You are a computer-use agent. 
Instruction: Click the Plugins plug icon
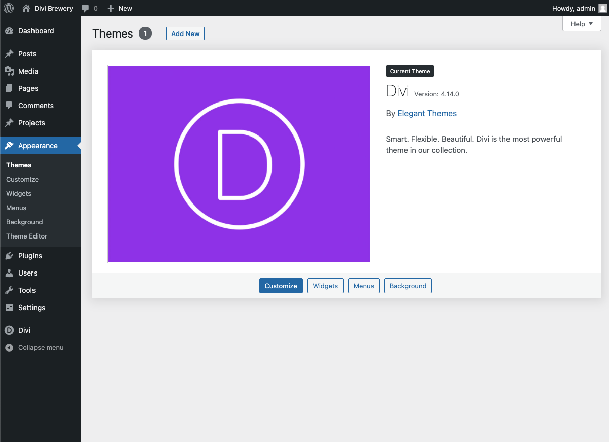click(9, 256)
